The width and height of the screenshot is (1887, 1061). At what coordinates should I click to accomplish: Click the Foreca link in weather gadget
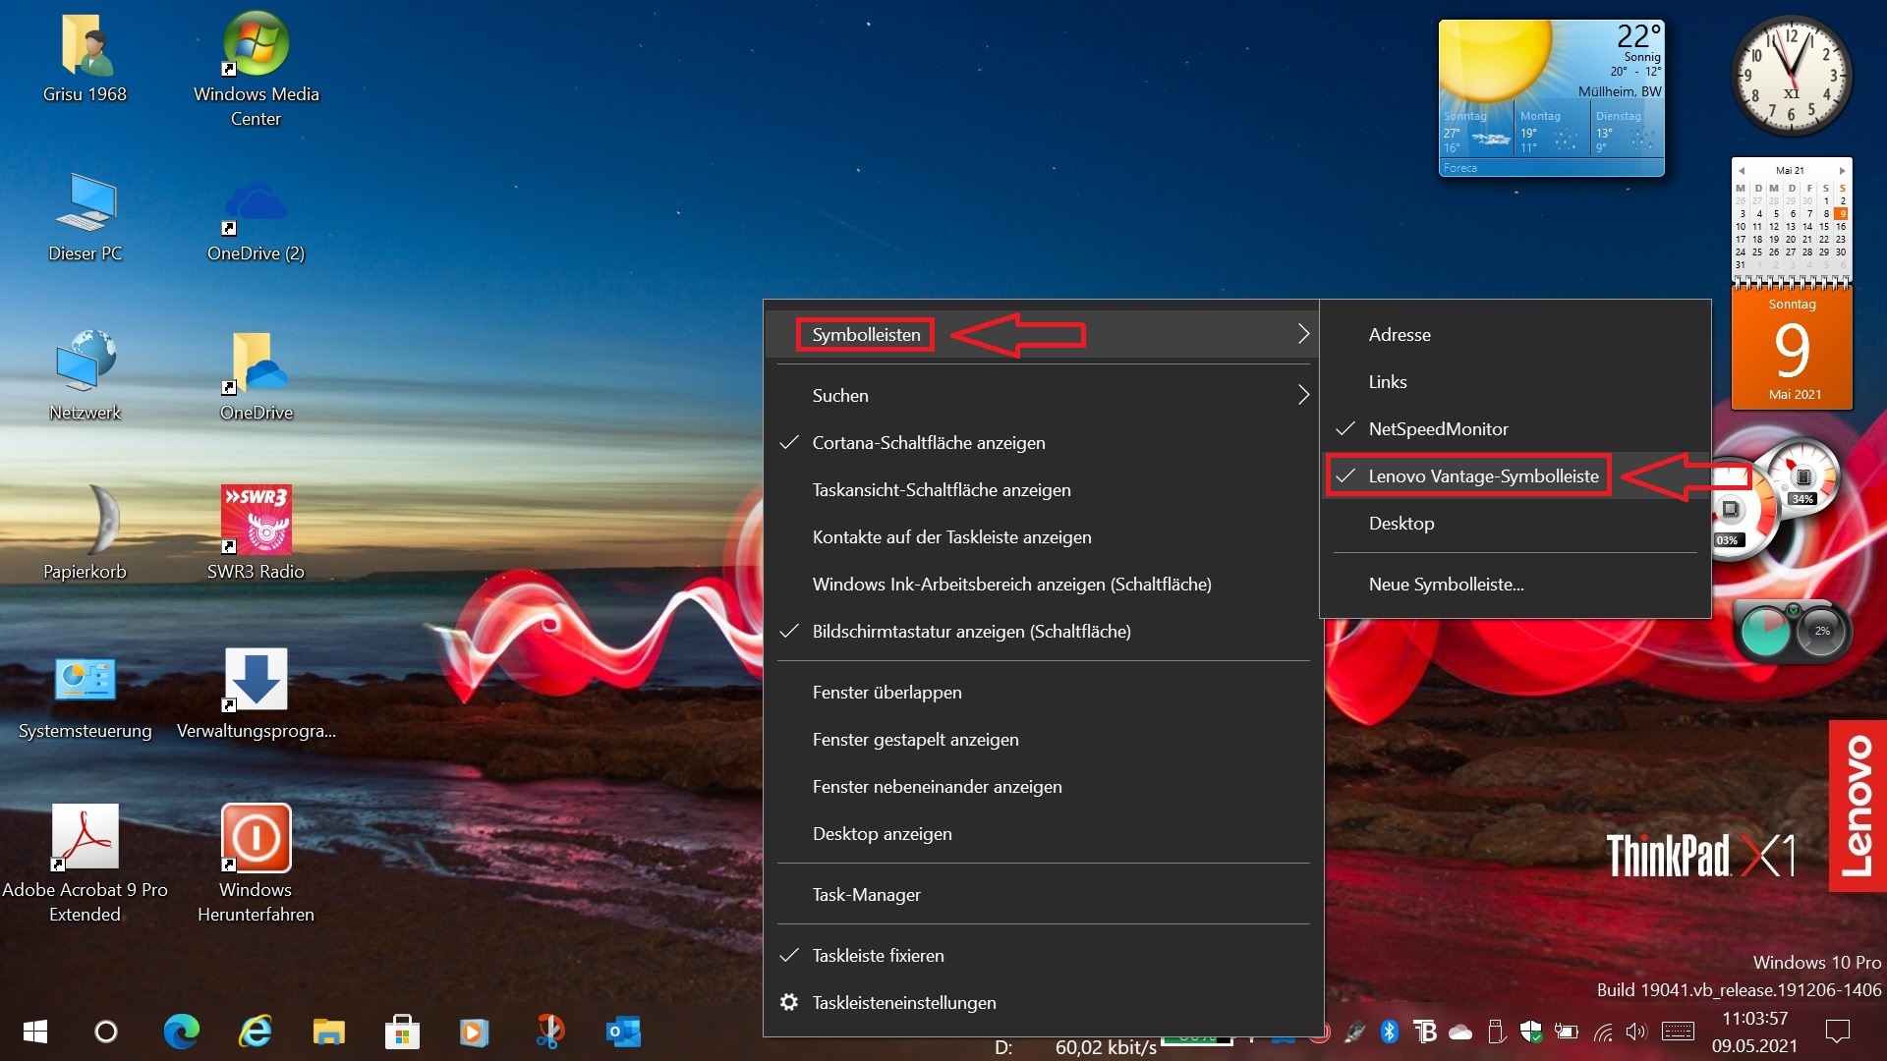point(1460,168)
